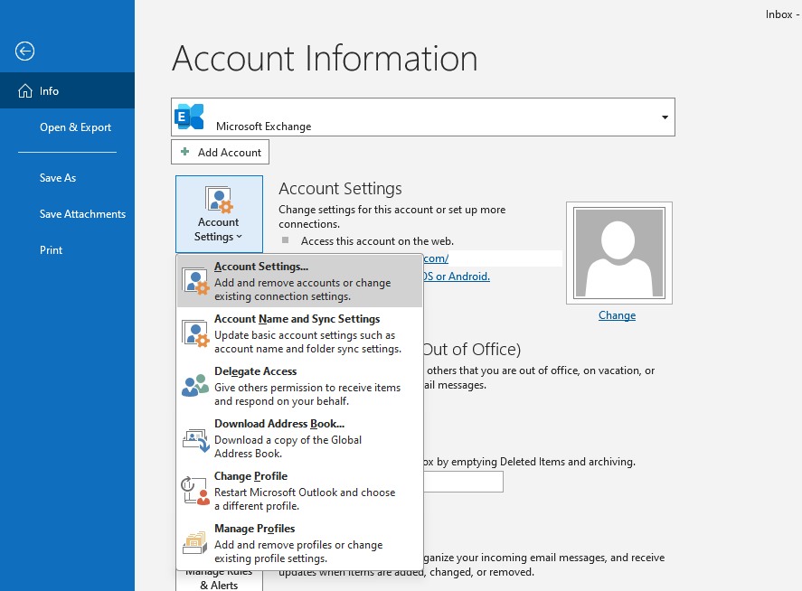The height and width of the screenshot is (591, 802).
Task: Choose Save Attachments from the sidebar
Action: click(x=82, y=214)
